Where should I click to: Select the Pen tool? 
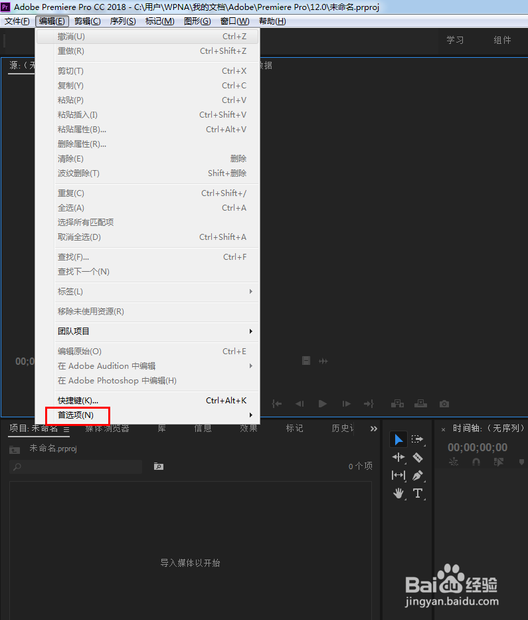[x=418, y=475]
